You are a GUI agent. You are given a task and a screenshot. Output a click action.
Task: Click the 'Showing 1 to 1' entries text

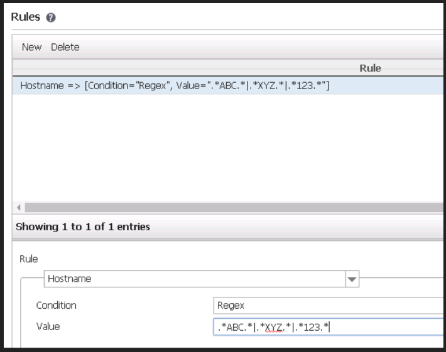point(82,227)
